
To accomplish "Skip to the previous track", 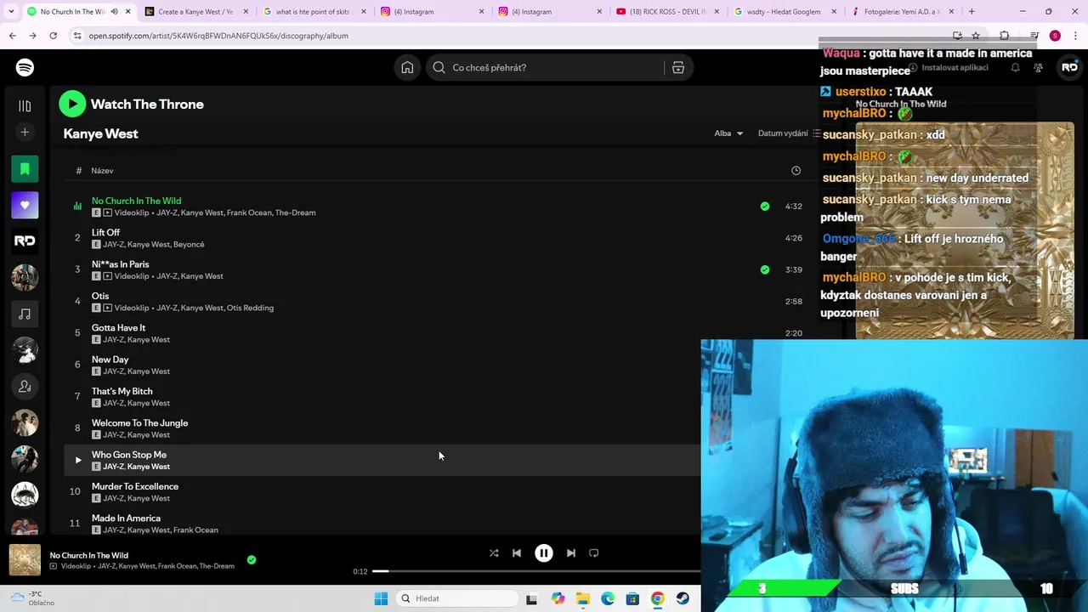I will point(516,552).
